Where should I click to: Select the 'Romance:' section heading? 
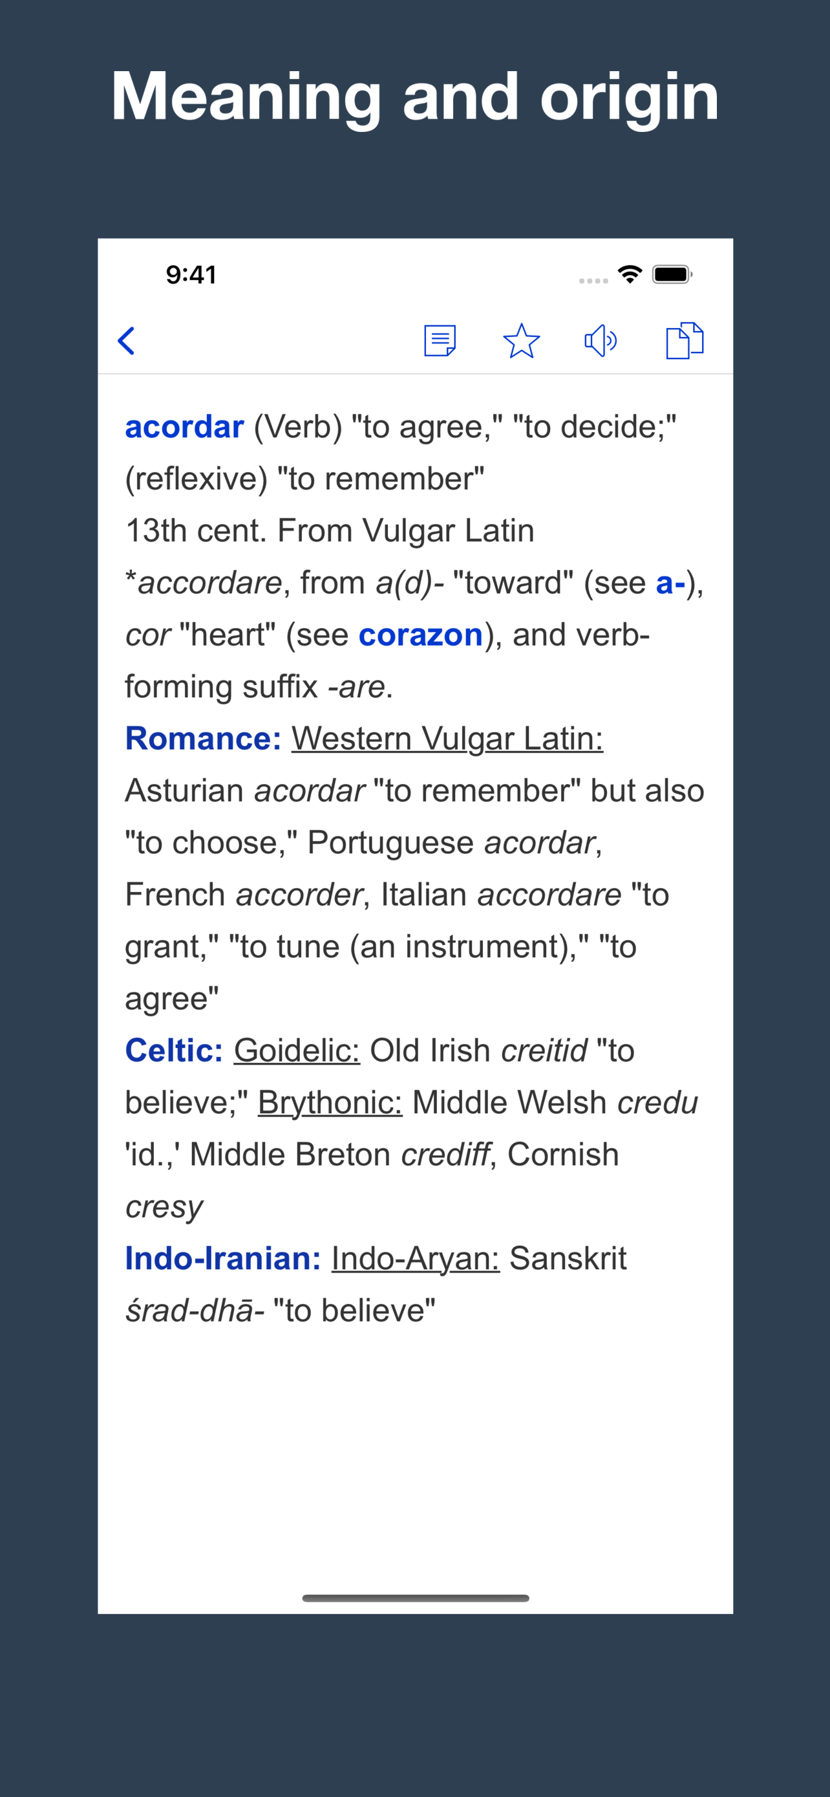(x=203, y=739)
